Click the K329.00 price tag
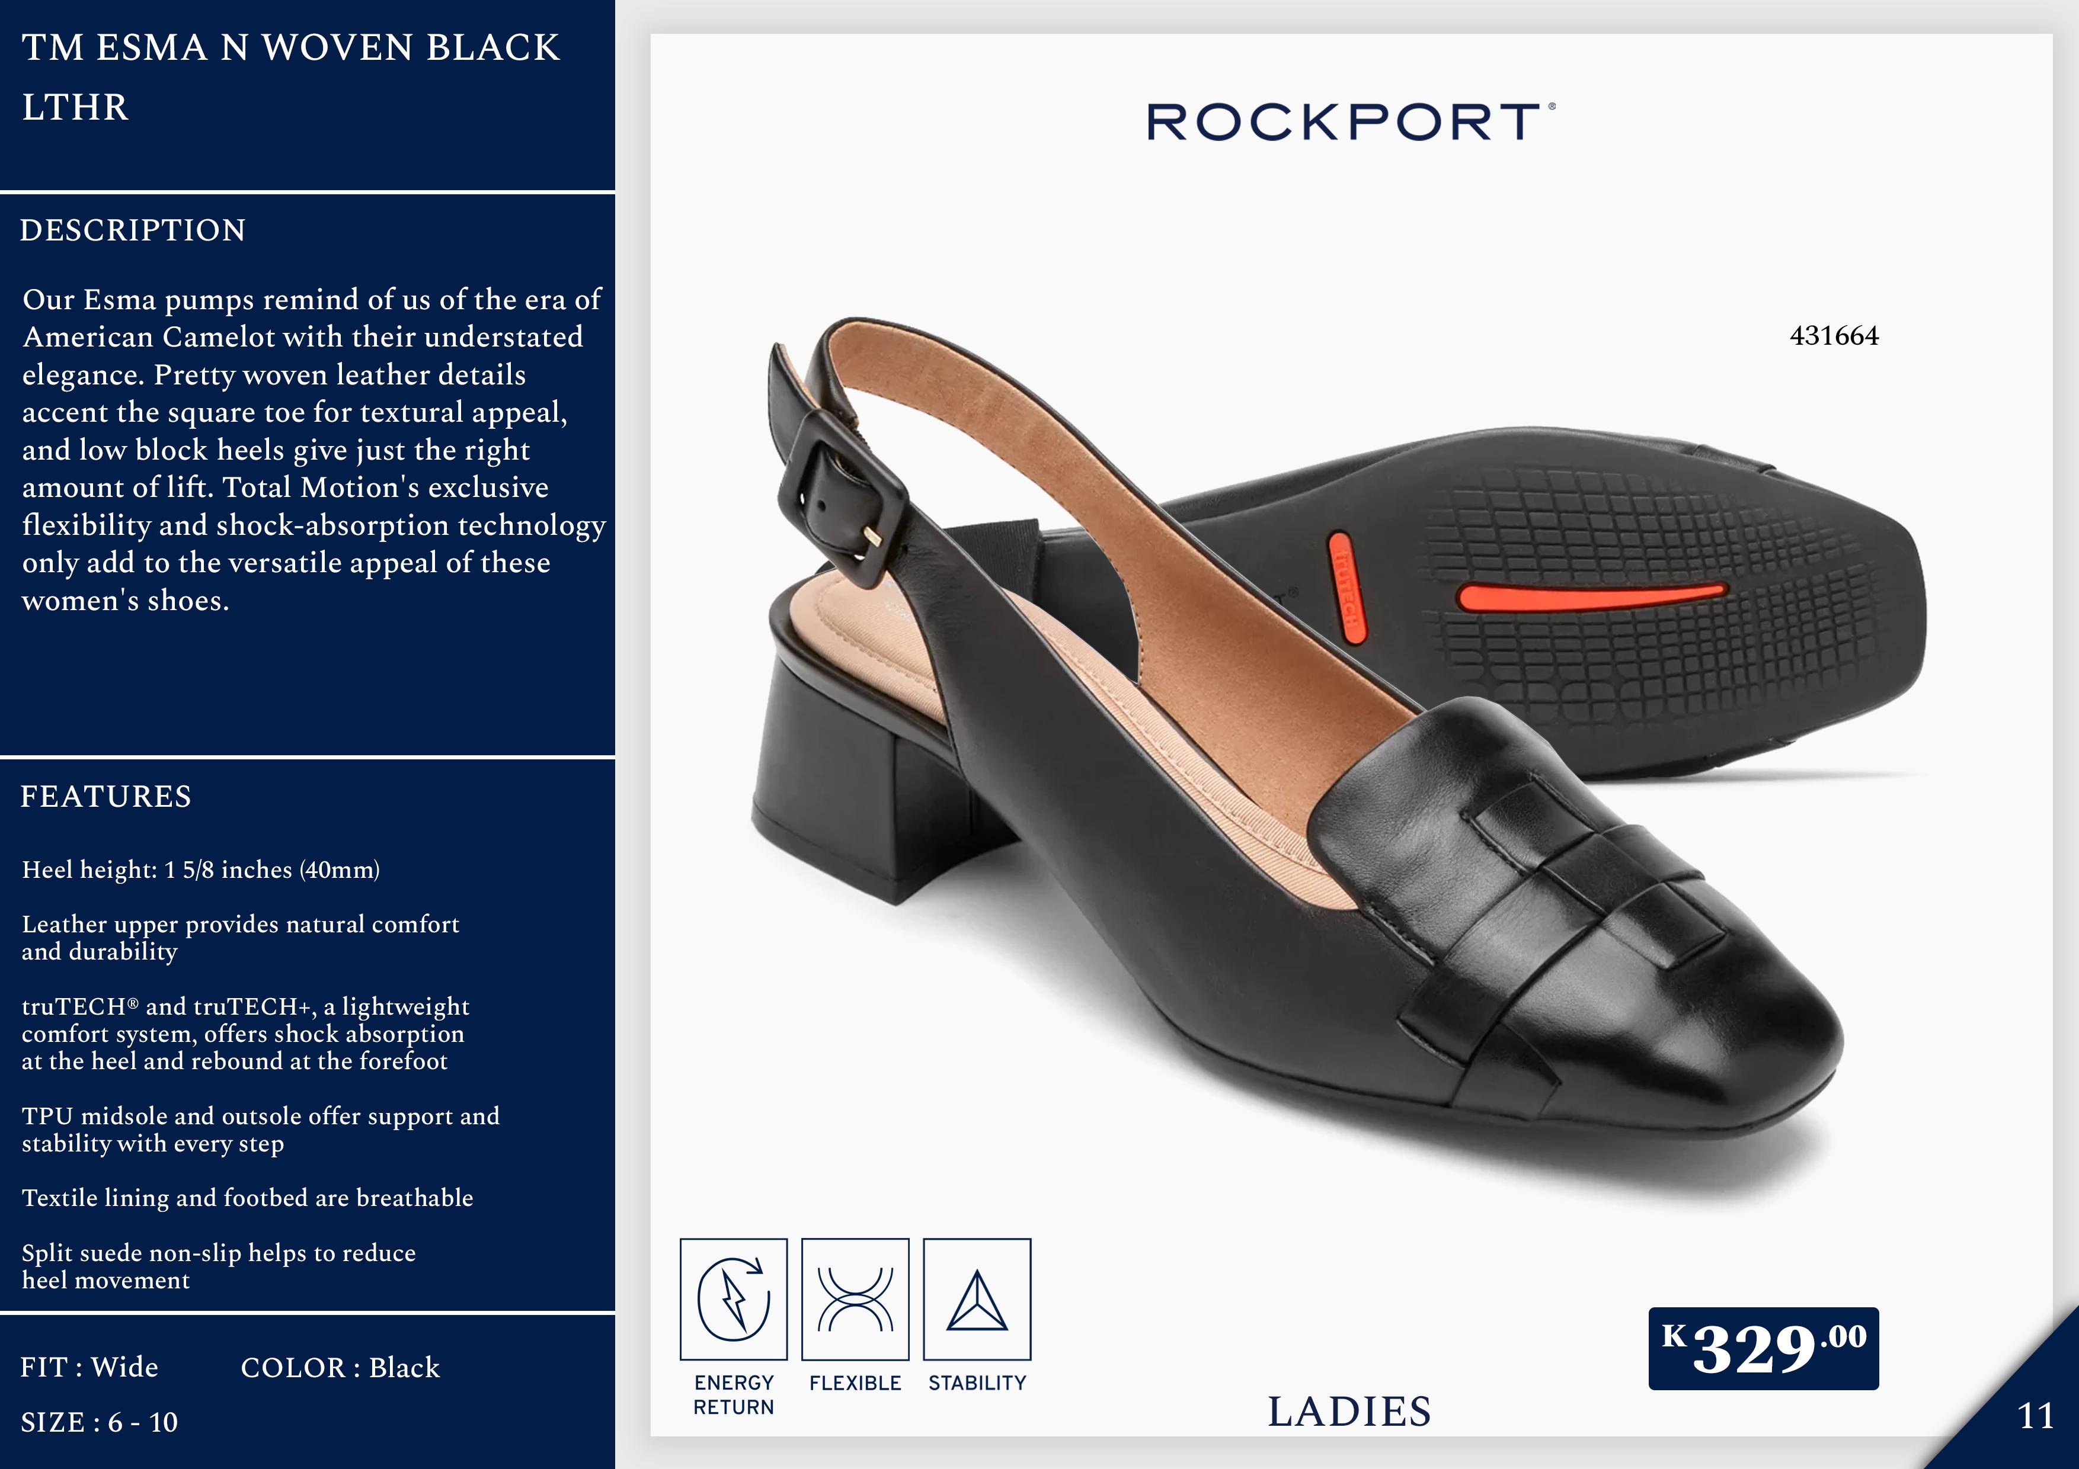 click(1763, 1349)
